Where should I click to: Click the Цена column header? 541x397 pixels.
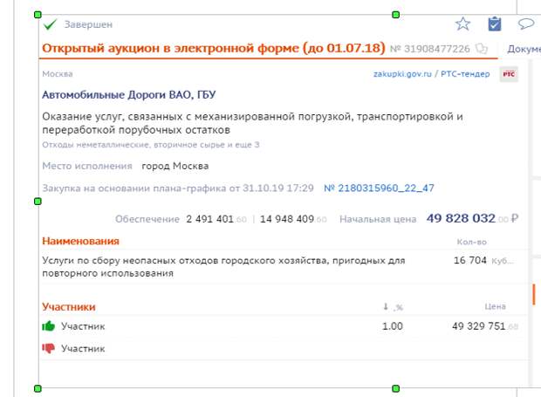[x=495, y=306]
